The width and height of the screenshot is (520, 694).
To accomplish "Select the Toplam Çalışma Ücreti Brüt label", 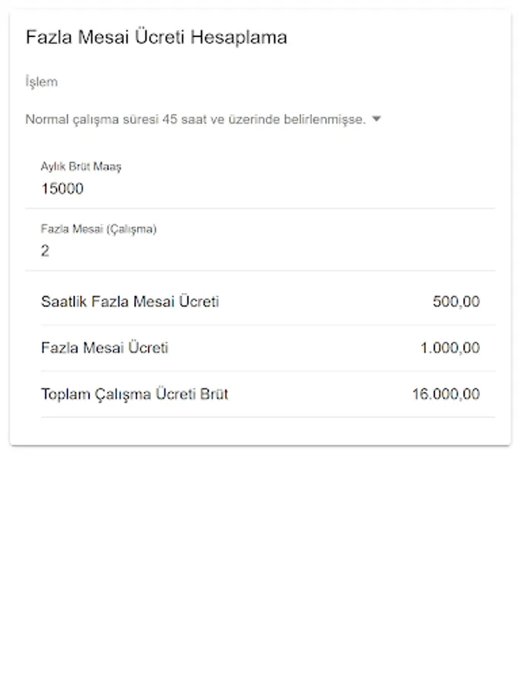I will click(x=134, y=394).
